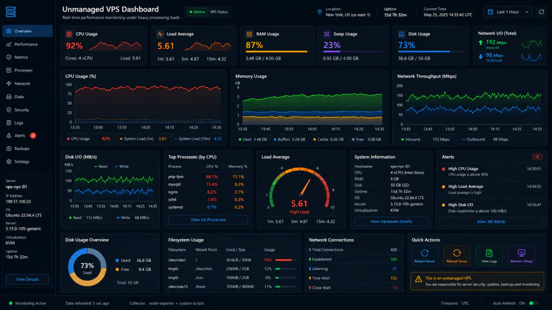This screenshot has width=552, height=310.
Task: Toggle the Auto Refresh switch
Action: pos(534,303)
